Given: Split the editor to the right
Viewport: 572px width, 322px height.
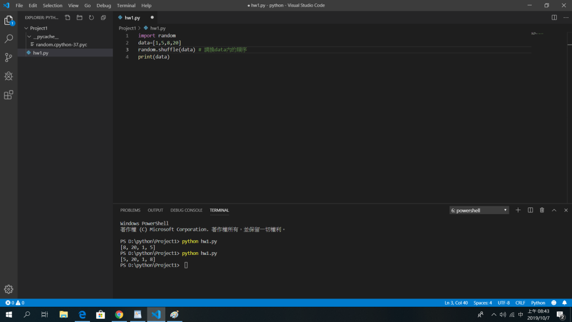Looking at the screenshot, I should tap(554, 17).
